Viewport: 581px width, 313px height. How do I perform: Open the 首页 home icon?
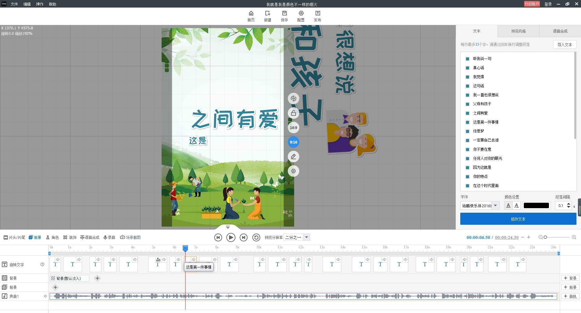[x=251, y=16]
